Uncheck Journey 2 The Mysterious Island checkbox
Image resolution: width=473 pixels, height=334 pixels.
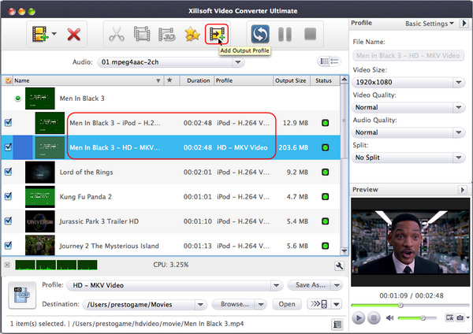[x=8, y=245]
